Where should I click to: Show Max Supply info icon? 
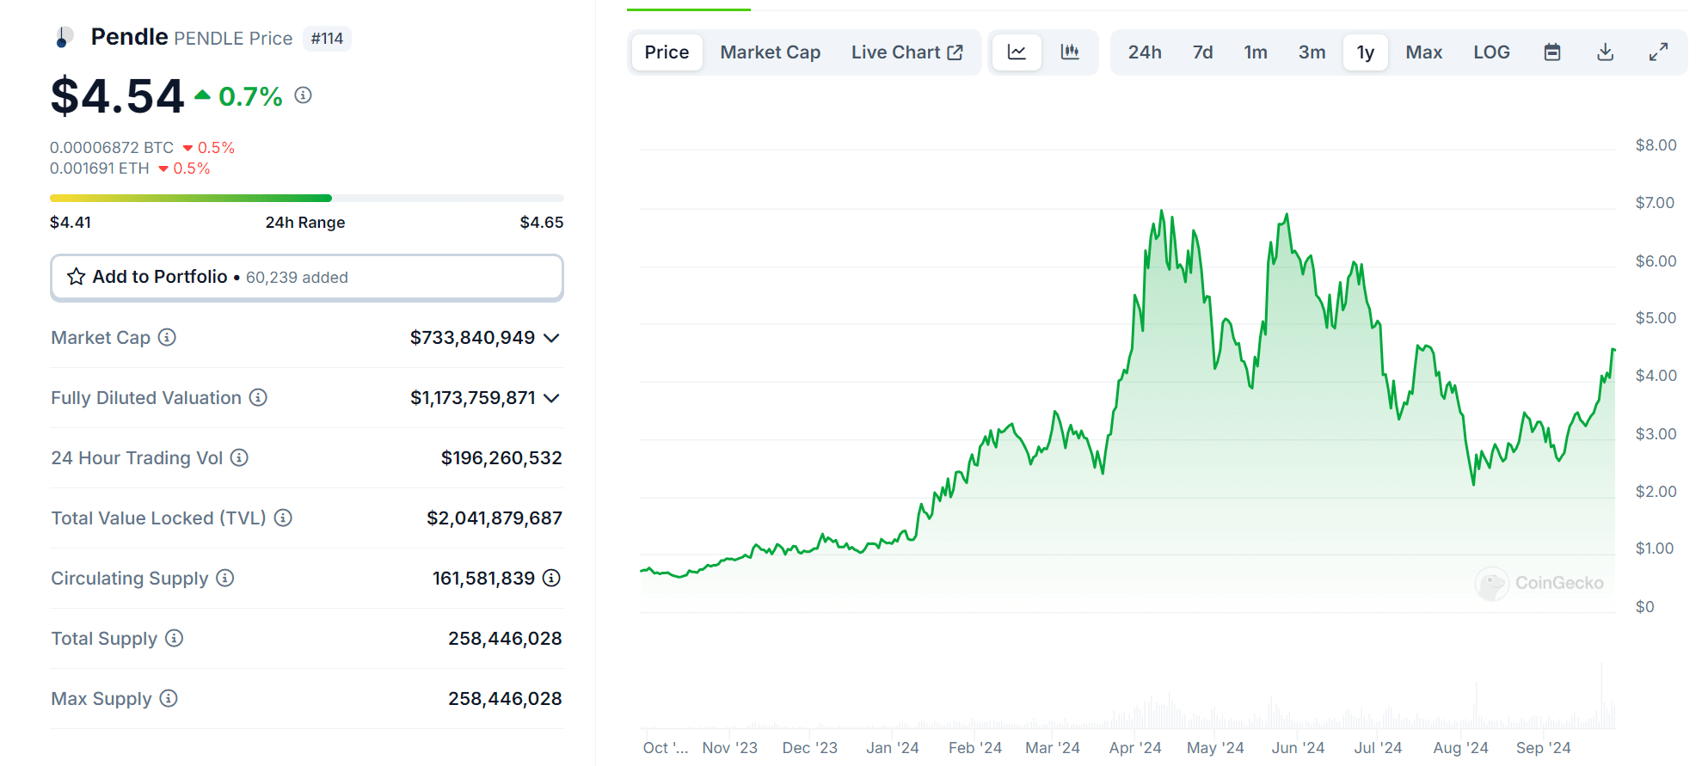coord(169,698)
